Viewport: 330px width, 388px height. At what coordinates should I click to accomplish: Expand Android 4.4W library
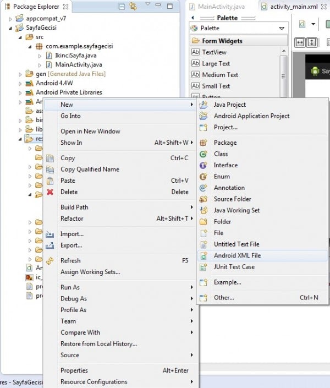(20, 84)
